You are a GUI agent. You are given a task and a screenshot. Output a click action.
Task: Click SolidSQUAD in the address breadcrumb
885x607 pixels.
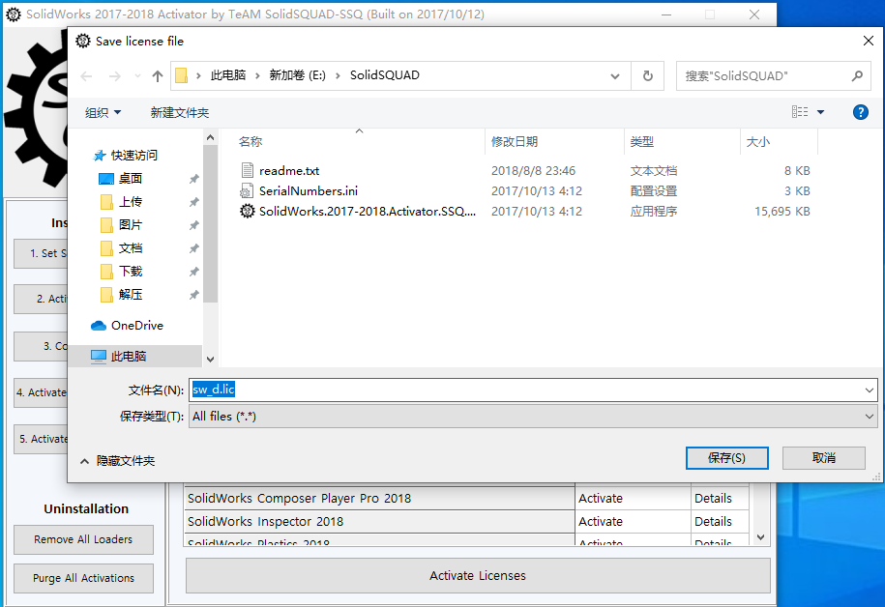(x=384, y=75)
